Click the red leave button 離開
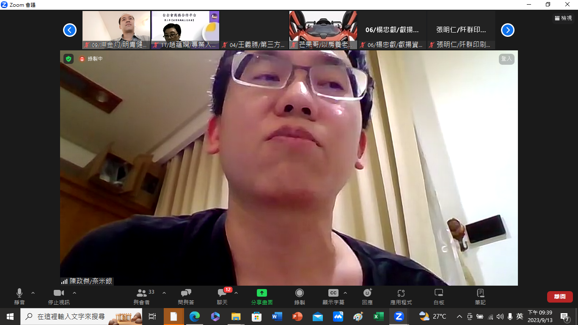This screenshot has height=325, width=578. [560, 297]
